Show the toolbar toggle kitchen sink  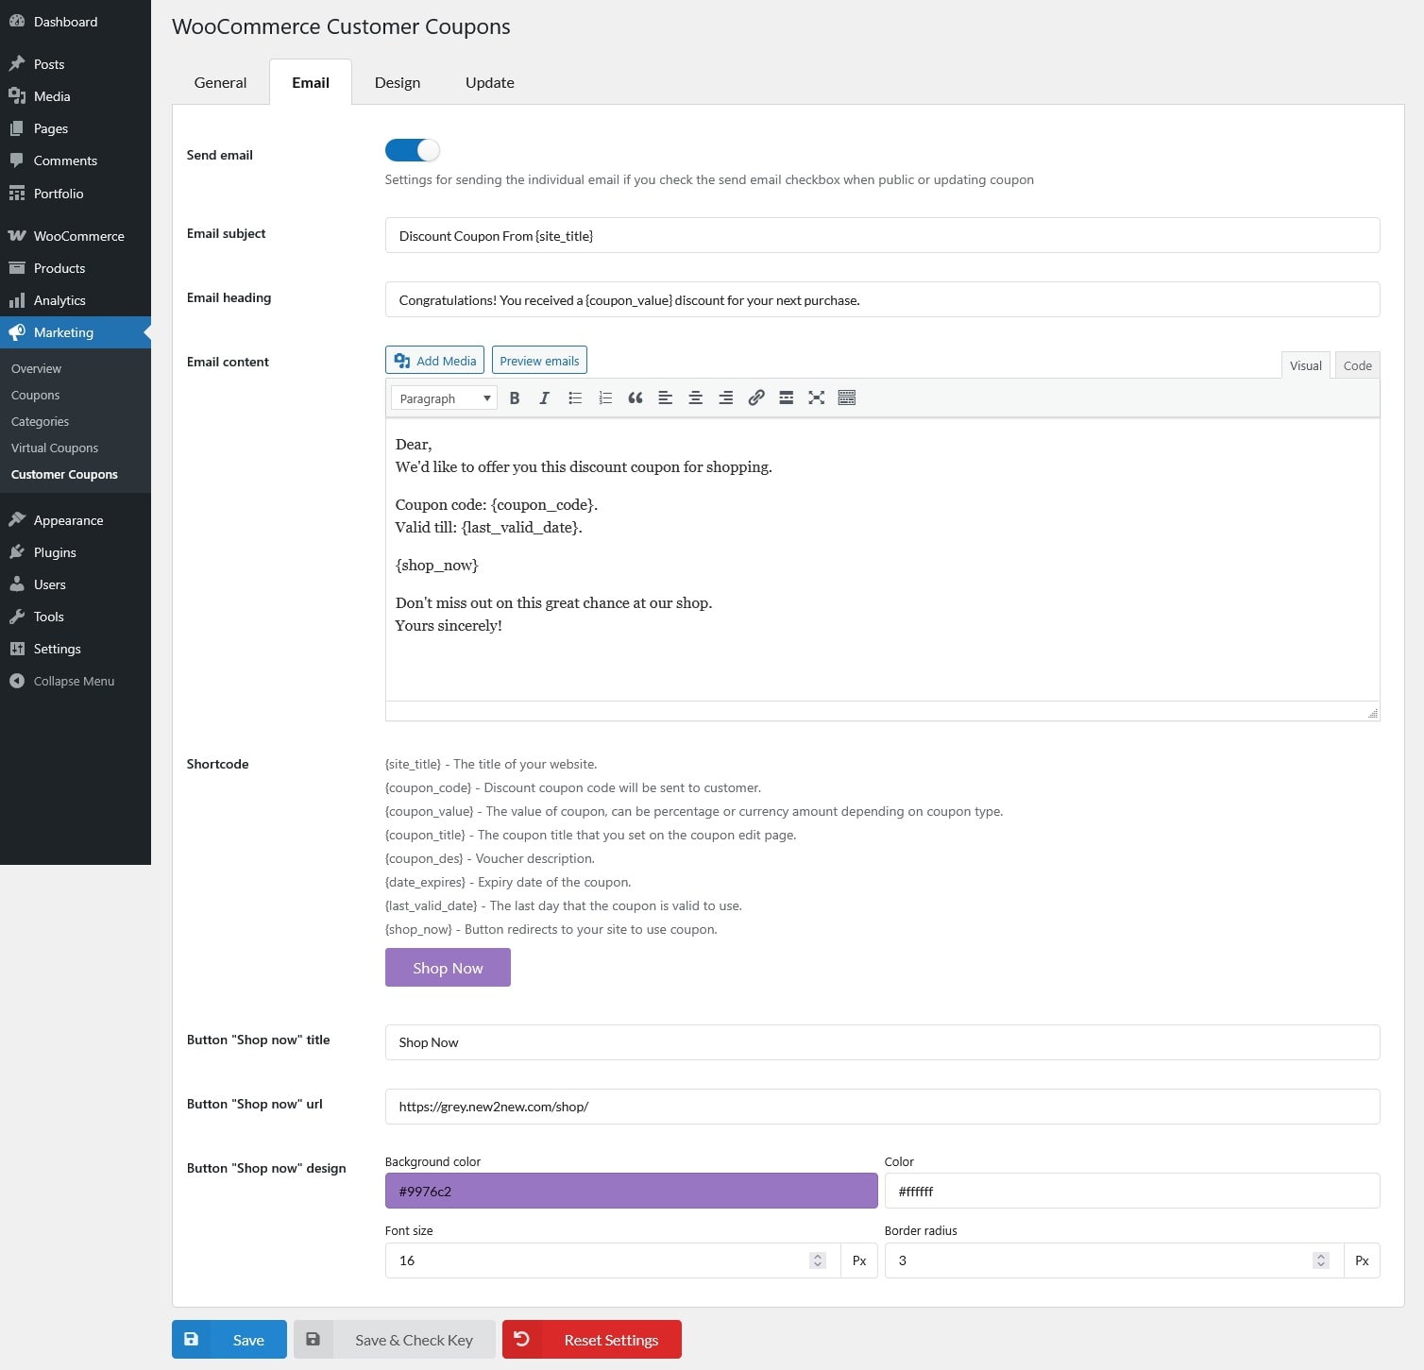[x=847, y=398]
